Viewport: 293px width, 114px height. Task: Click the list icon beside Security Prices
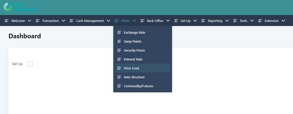pos(119,50)
